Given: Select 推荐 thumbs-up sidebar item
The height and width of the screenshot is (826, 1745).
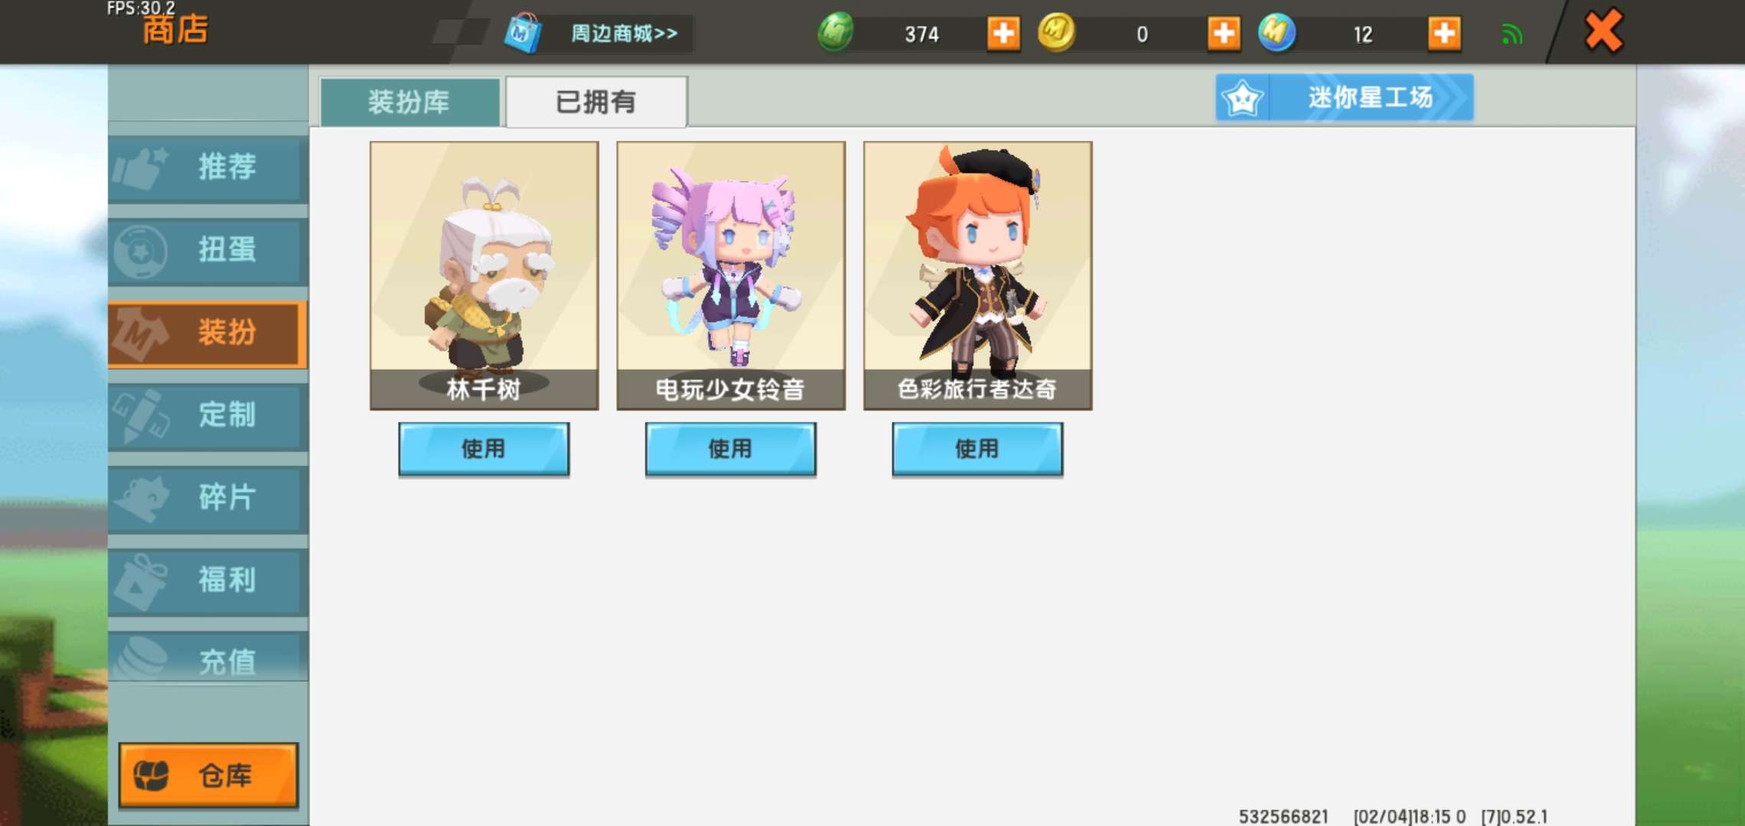Looking at the screenshot, I should click(208, 167).
